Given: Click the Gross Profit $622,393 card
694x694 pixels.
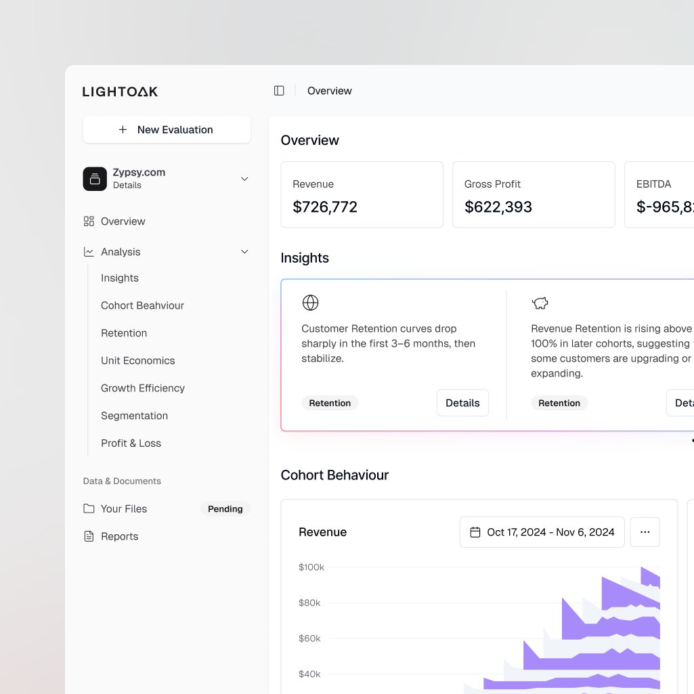Looking at the screenshot, I should click(x=534, y=195).
